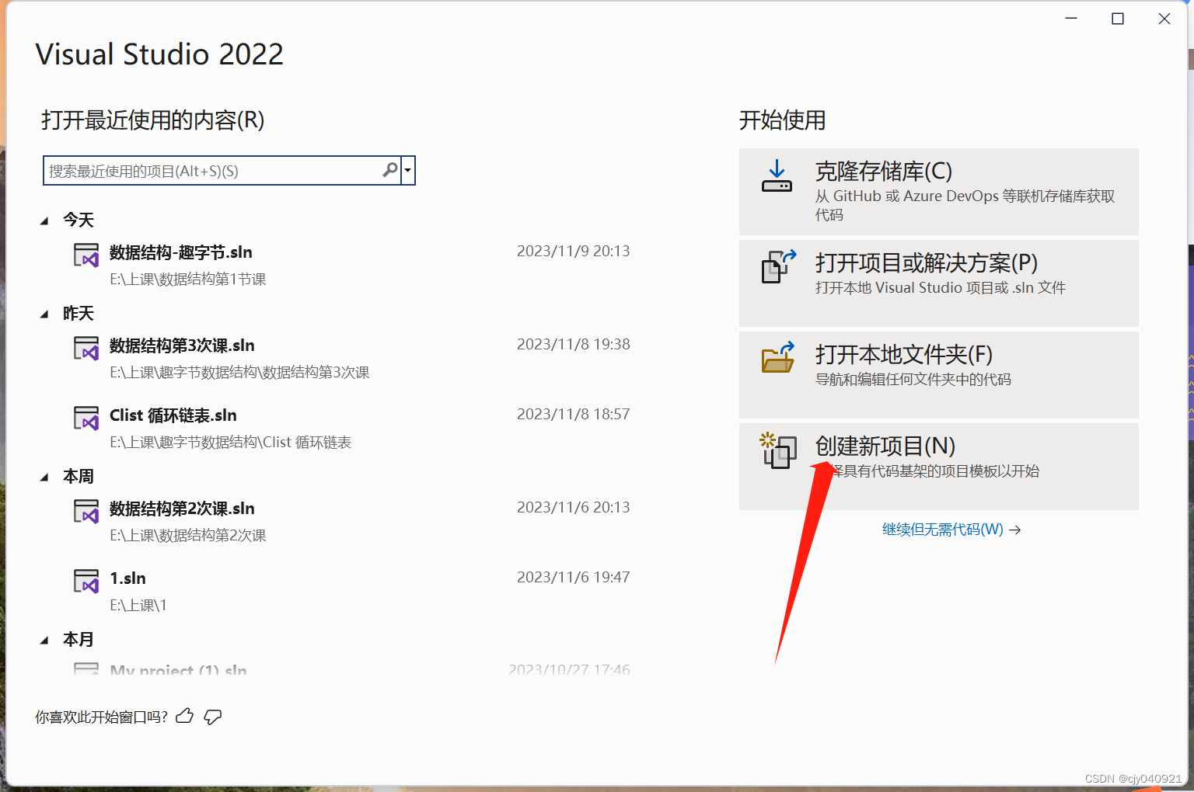
Task: Click the solution icon next to 数据结构-趣字节.sln
Action: [86, 255]
